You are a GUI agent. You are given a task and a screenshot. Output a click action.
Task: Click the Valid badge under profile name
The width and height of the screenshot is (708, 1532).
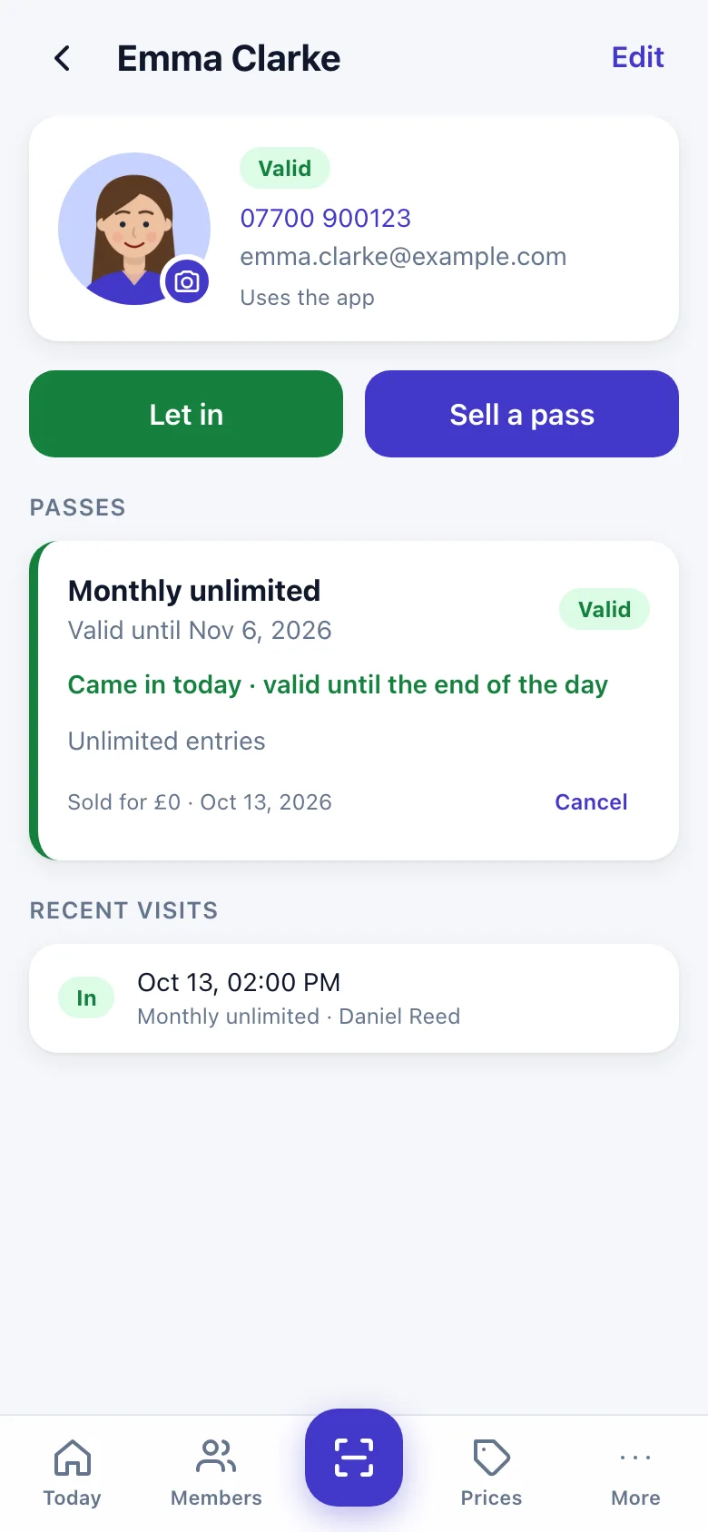(x=285, y=168)
